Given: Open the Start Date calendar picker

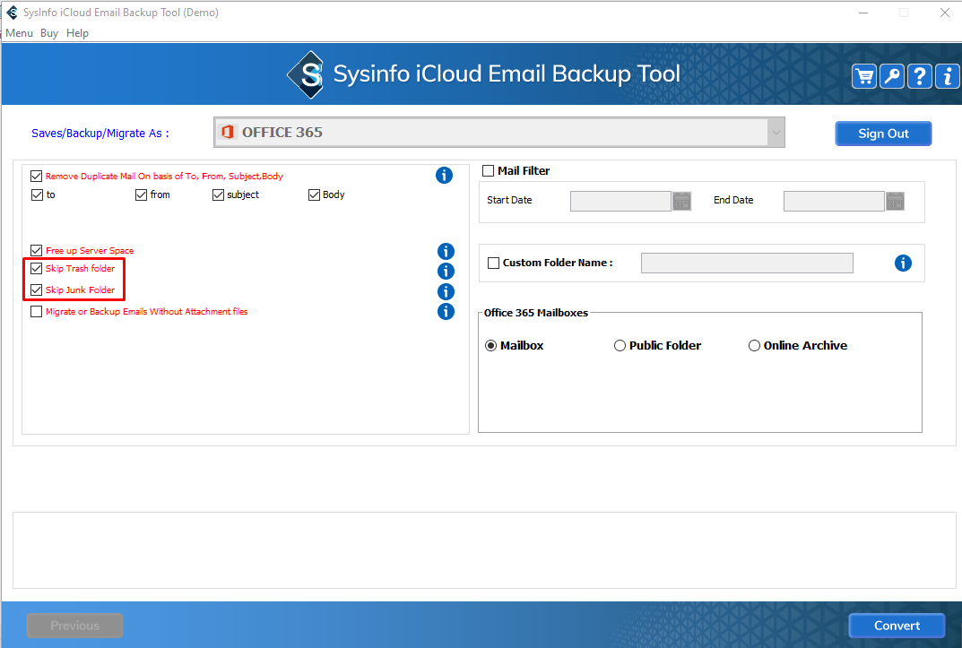Looking at the screenshot, I should coord(682,201).
